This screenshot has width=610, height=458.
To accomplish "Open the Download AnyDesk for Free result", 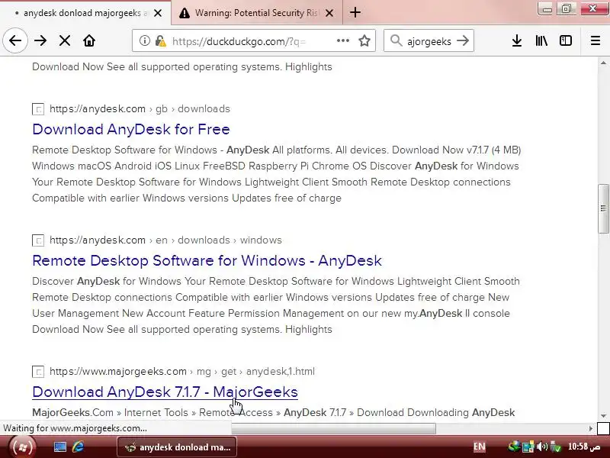I will [131, 129].
